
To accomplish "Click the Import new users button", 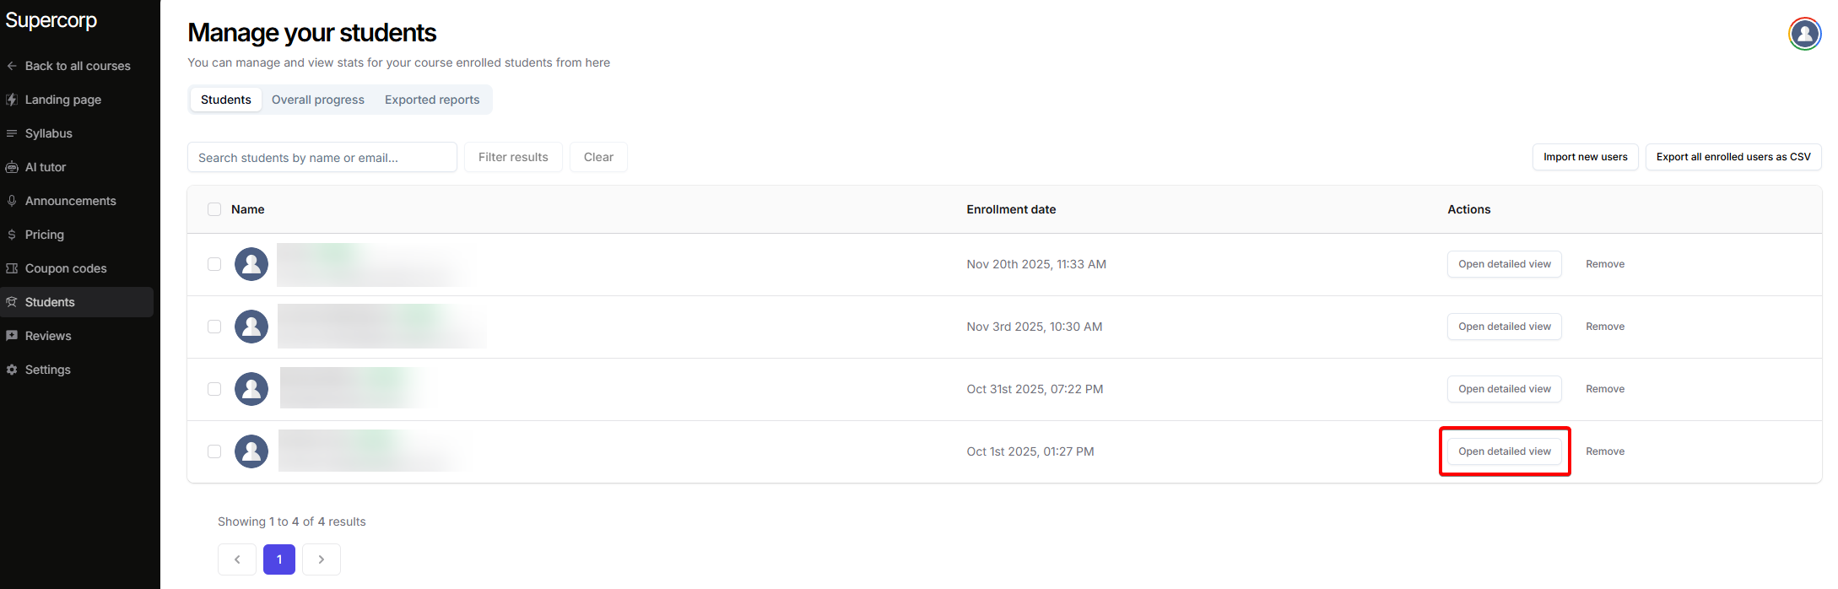I will (1585, 157).
